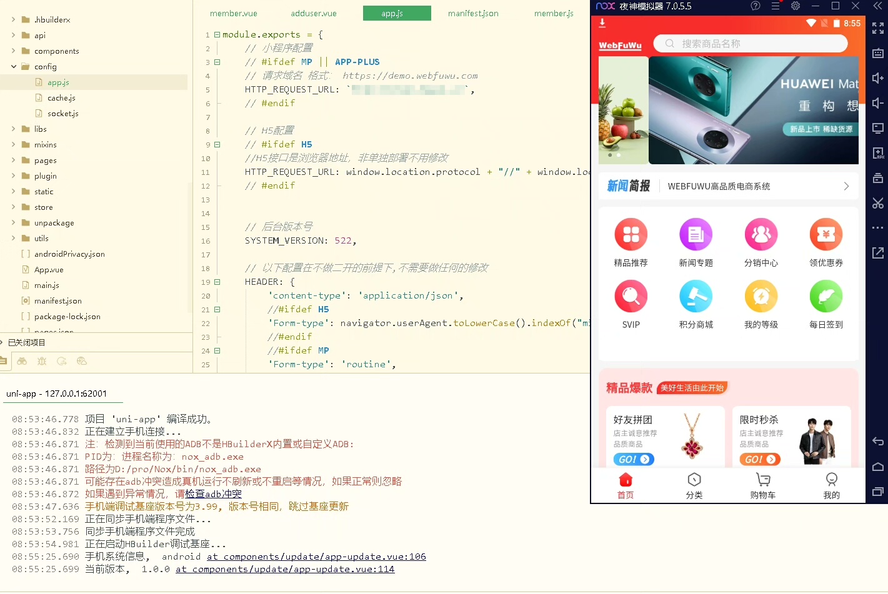Raise emulator volume with speaker-plus icon
The height and width of the screenshot is (594, 888).
(878, 78)
